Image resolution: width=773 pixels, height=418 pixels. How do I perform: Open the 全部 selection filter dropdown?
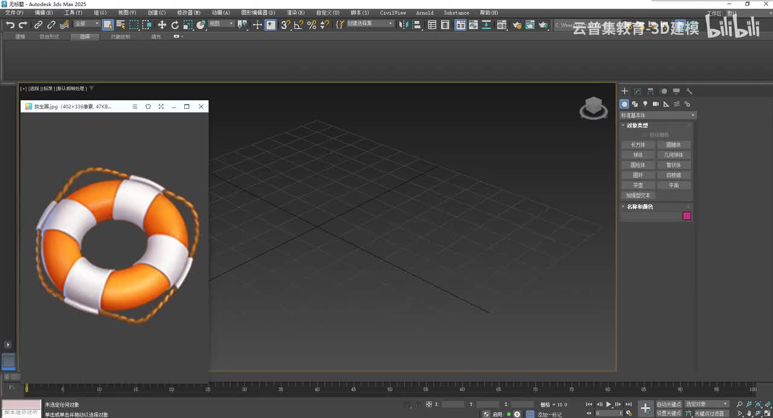point(87,24)
